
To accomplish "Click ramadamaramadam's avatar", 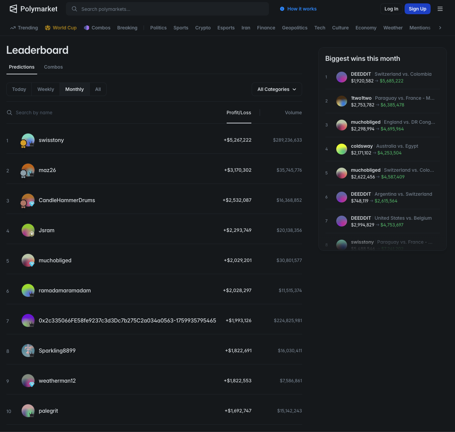I will click(28, 290).
